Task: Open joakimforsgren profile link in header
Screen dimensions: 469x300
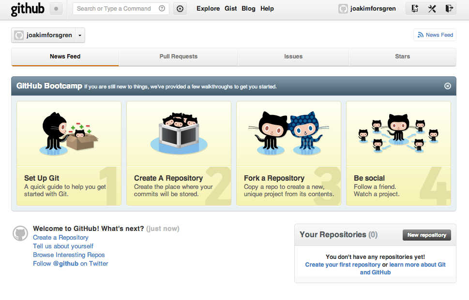Action: 373,9
